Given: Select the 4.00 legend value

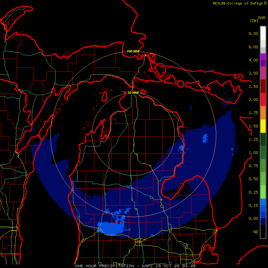Looking at the screenshot, I should point(253,60).
